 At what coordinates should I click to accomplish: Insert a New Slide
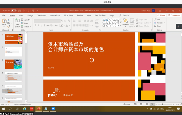click(x=18, y=23)
